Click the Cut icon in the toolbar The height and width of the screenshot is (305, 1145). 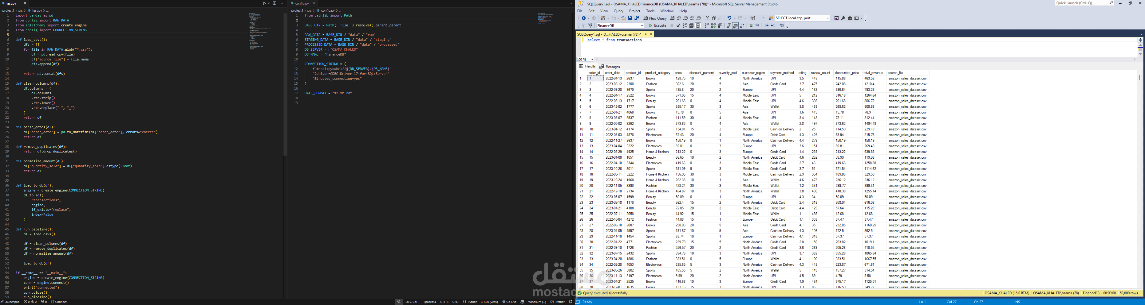click(708, 18)
